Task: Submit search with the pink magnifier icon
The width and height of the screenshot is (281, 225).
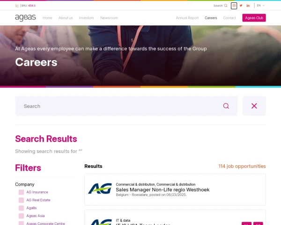Action: tap(226, 106)
